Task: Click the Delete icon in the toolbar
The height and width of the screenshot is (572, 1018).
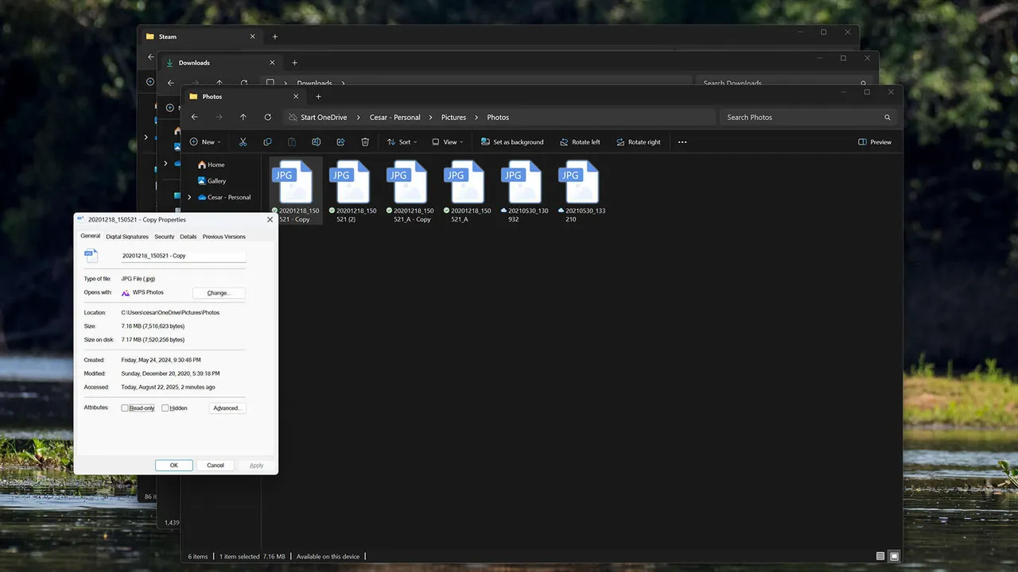Action: 365,141
